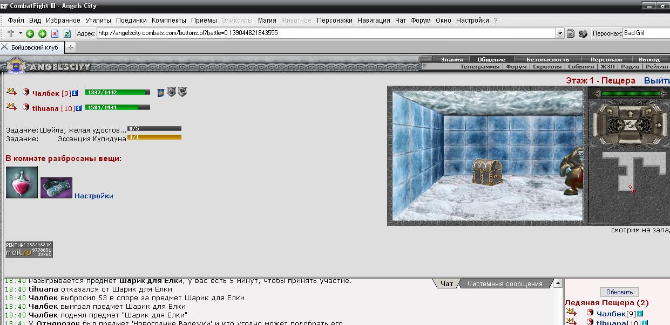Open the Чат menu

[x=401, y=20]
